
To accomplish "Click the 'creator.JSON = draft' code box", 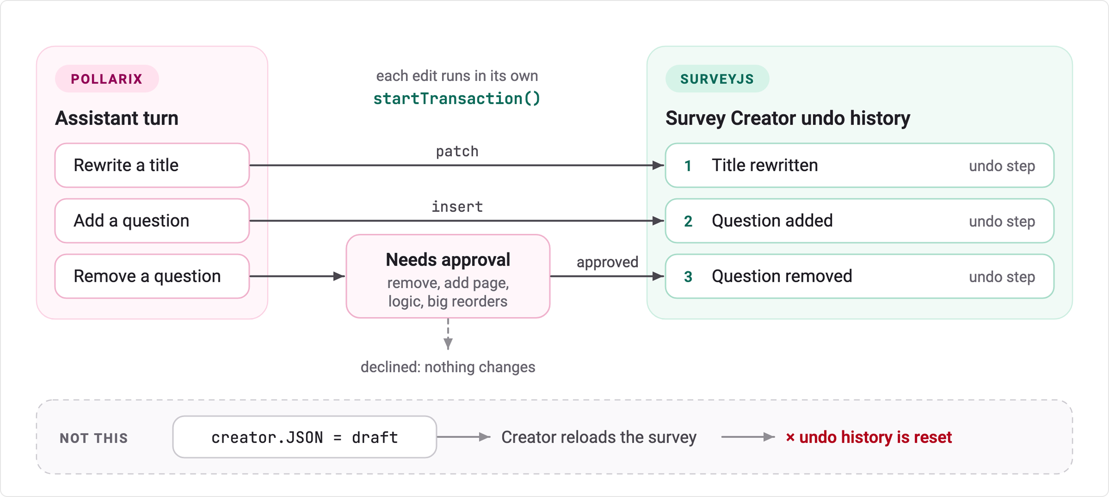I will (305, 437).
